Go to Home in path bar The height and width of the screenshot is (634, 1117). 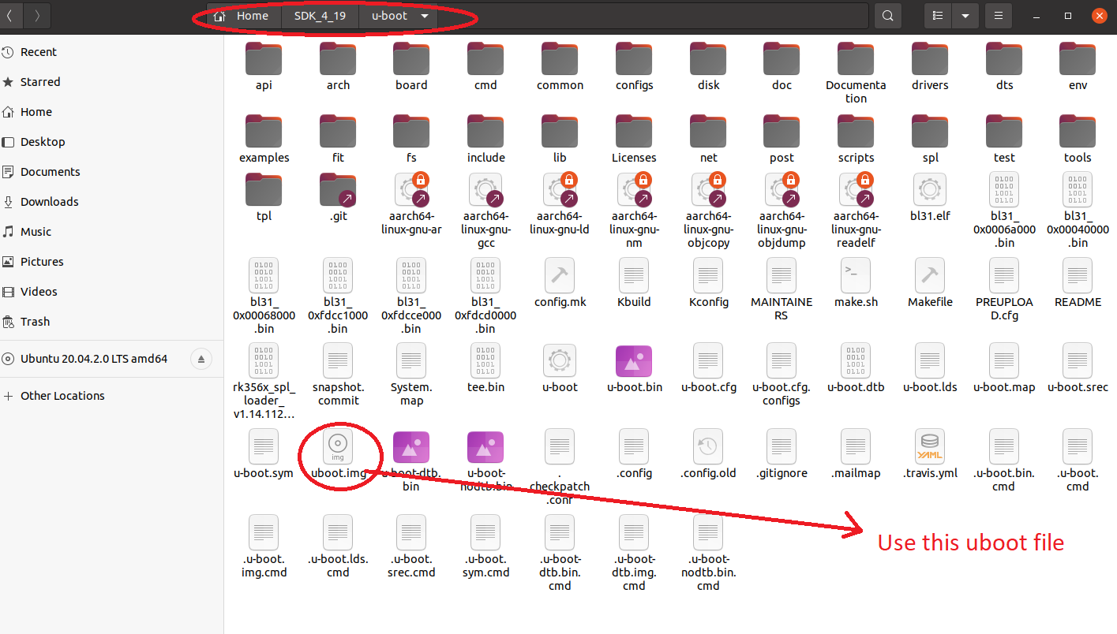click(242, 16)
